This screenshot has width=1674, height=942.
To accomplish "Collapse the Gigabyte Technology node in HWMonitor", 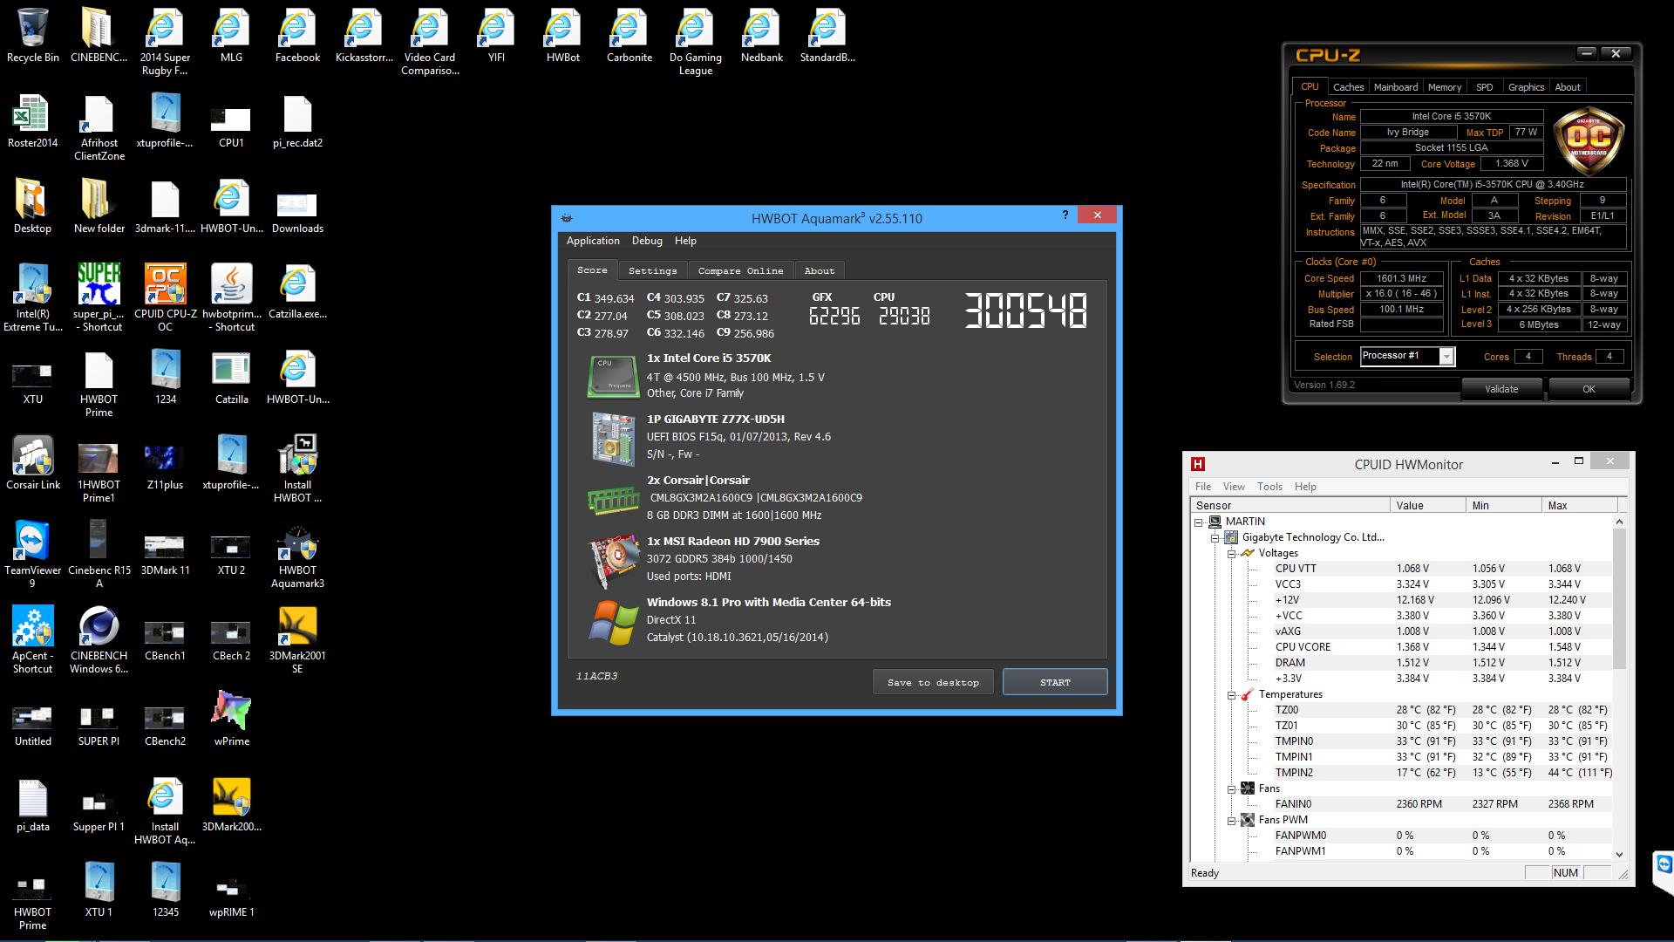I will [1215, 538].
